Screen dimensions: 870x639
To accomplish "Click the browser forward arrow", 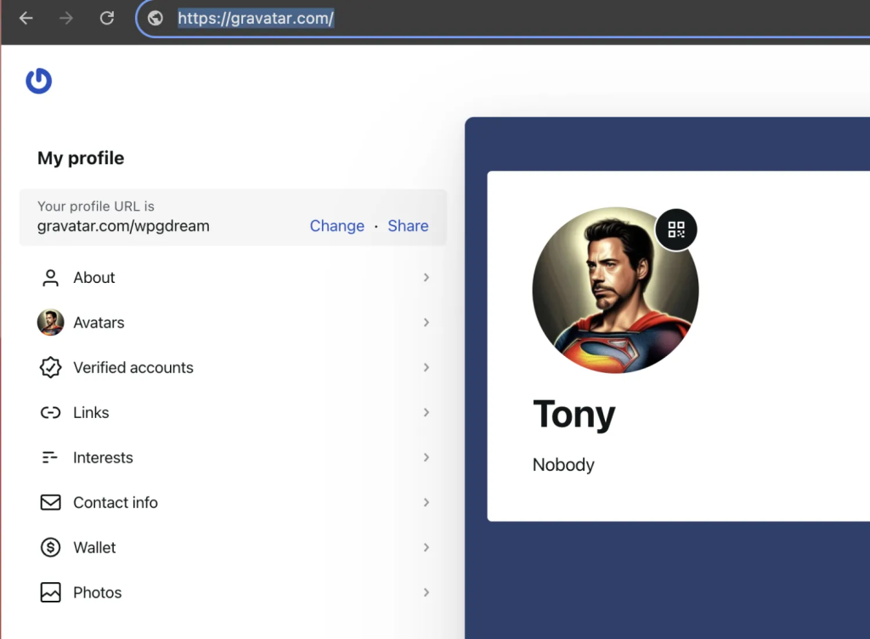I will pyautogui.click(x=66, y=19).
